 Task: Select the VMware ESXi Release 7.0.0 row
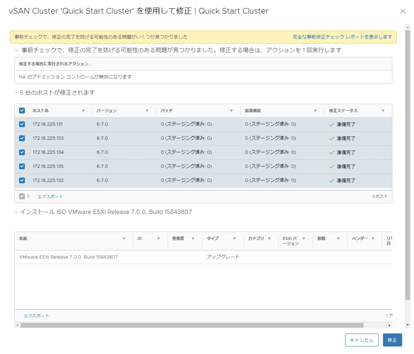click(204, 257)
